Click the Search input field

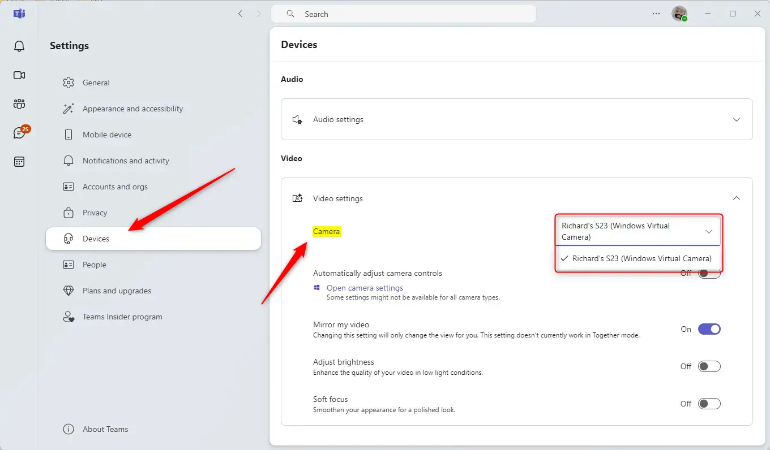tap(403, 14)
